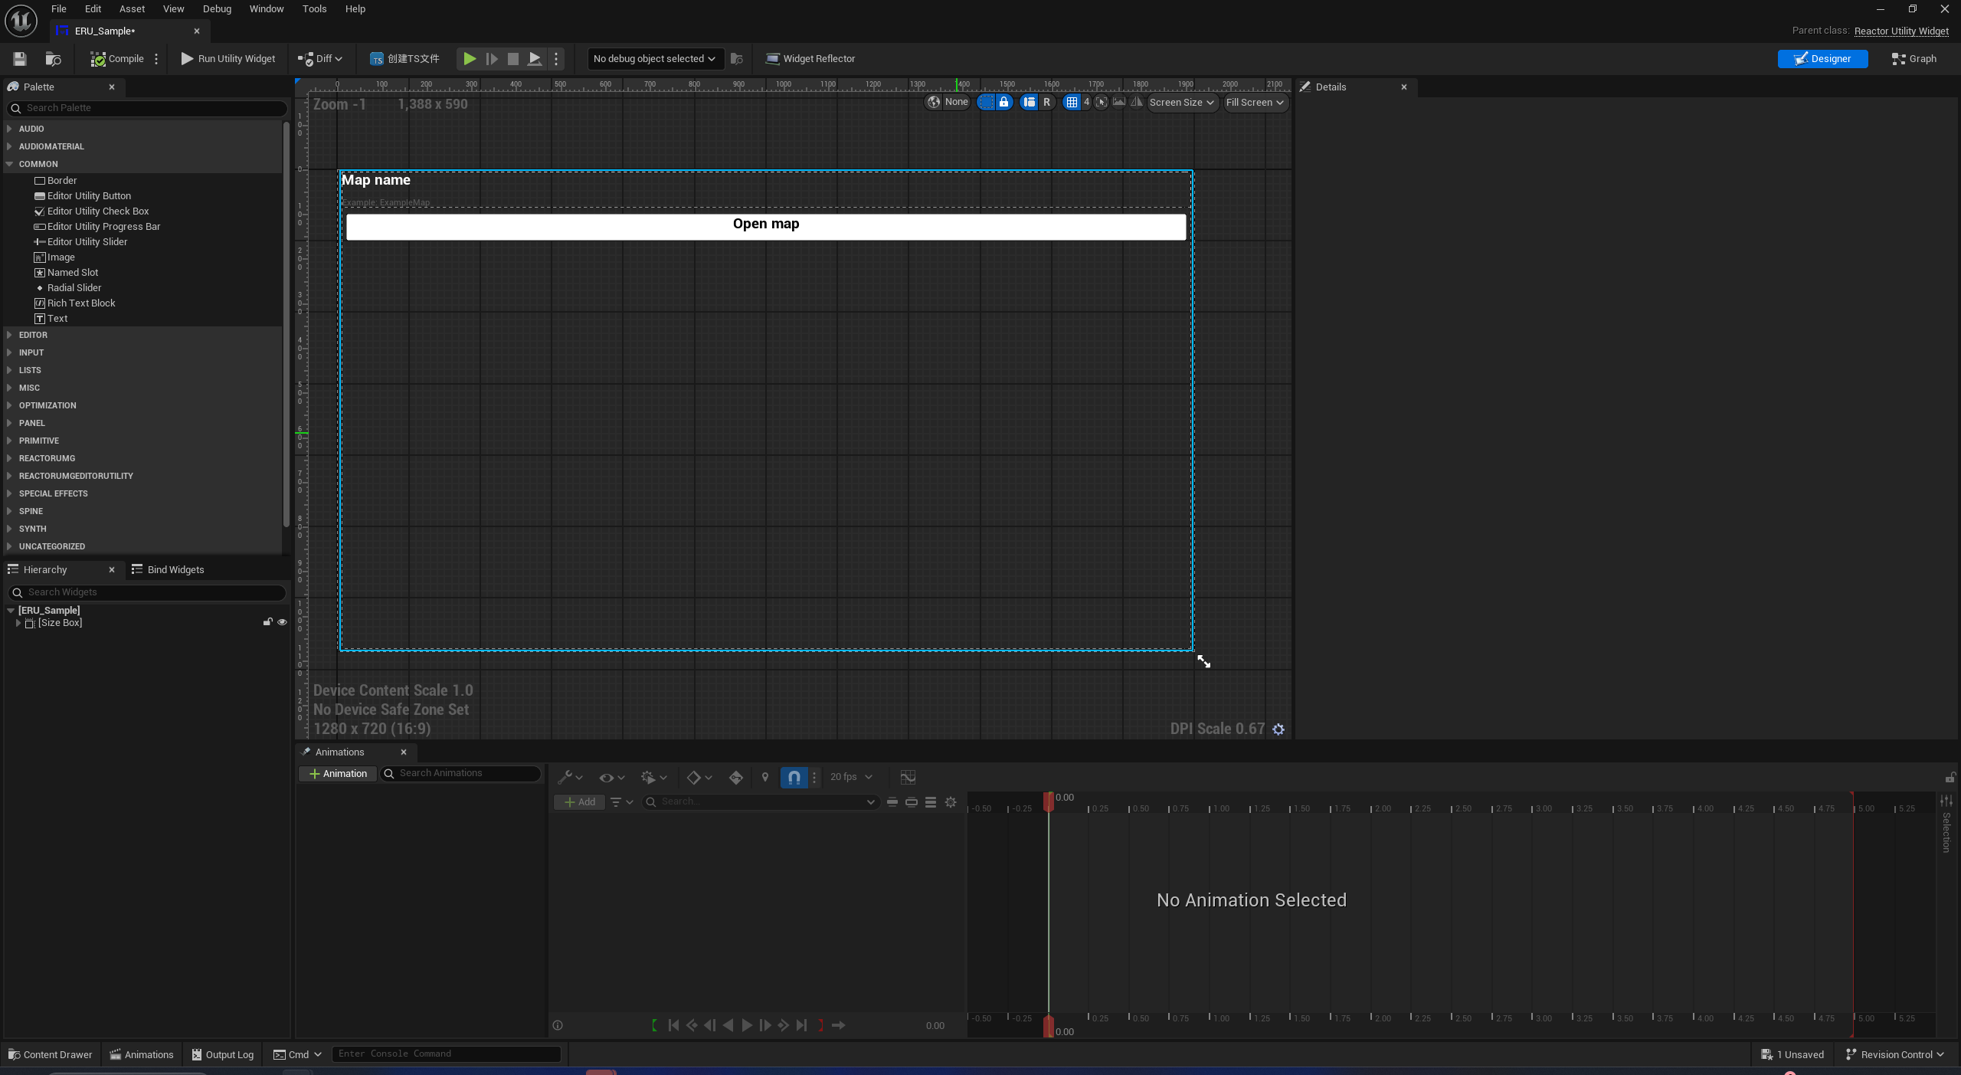Click the Compile blueprint icon
1961x1075 pixels.
click(98, 59)
